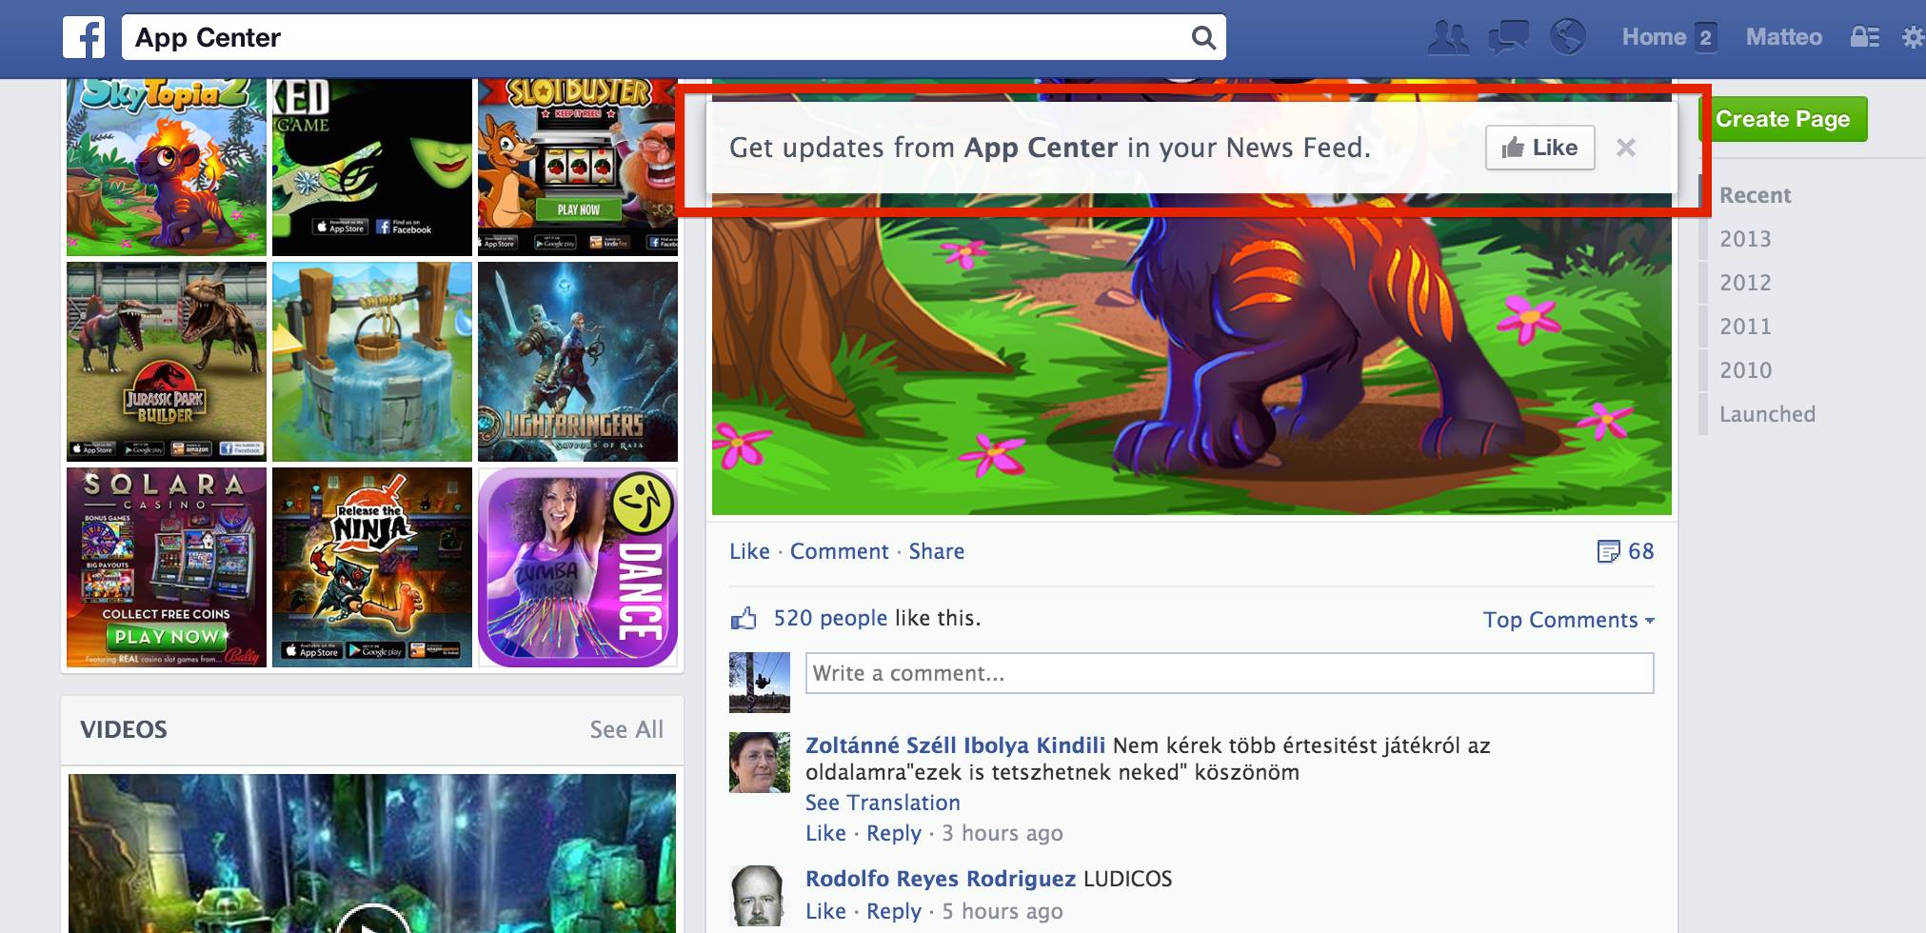
Task: Jump to Launched in the timeline
Action: point(1767,414)
